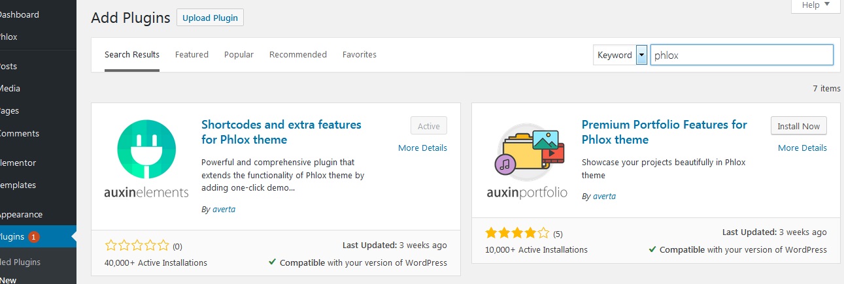The image size is (844, 284).
Task: Click the empty star rating for Shortcodes plugin
Action: click(137, 246)
